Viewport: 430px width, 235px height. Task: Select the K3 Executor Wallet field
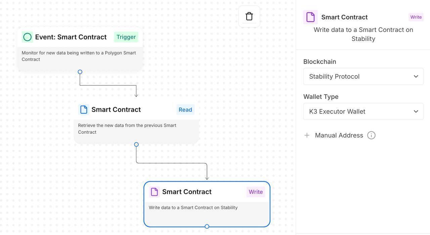tap(363, 111)
